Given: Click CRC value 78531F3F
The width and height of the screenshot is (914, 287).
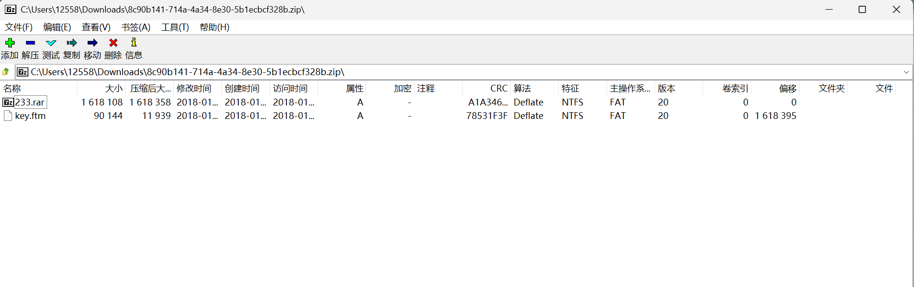Looking at the screenshot, I should [487, 116].
